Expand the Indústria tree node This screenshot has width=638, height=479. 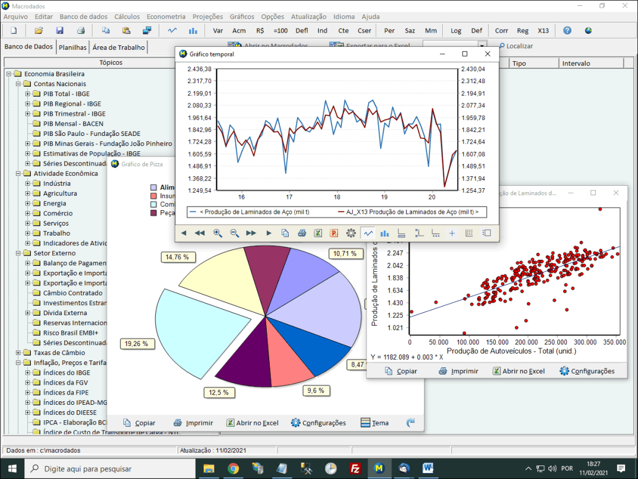28,183
